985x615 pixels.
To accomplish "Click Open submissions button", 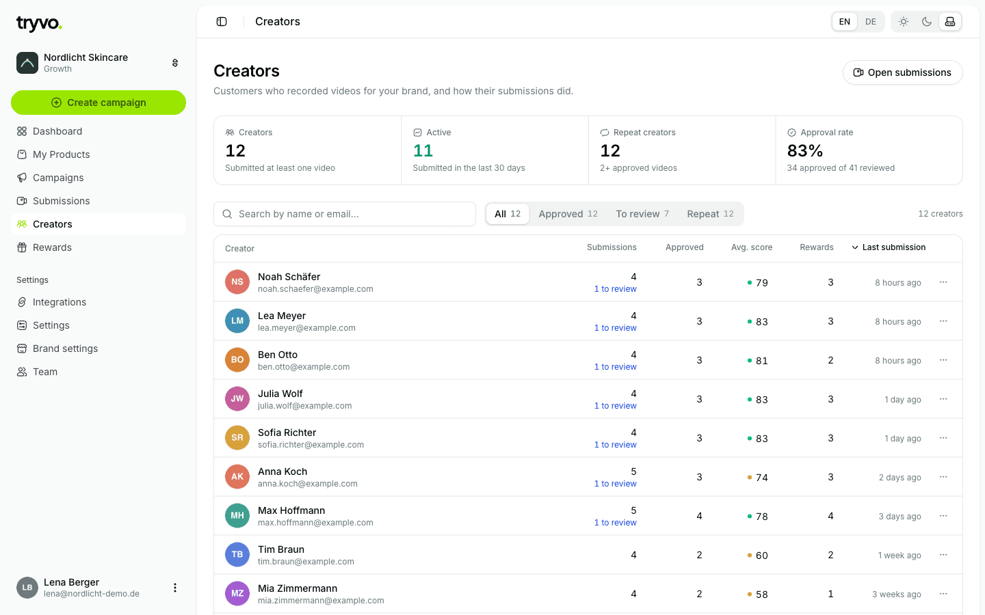I will tap(902, 72).
